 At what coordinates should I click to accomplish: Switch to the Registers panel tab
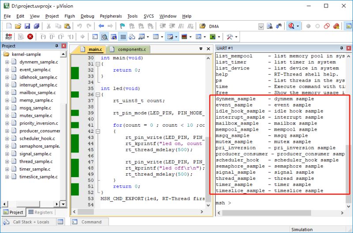click(41, 212)
